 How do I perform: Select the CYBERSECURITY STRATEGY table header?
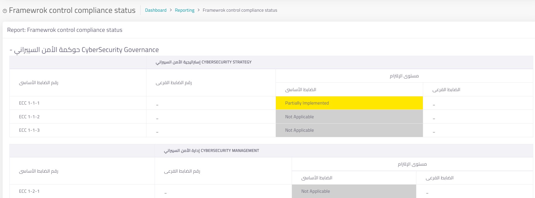tap(204, 62)
